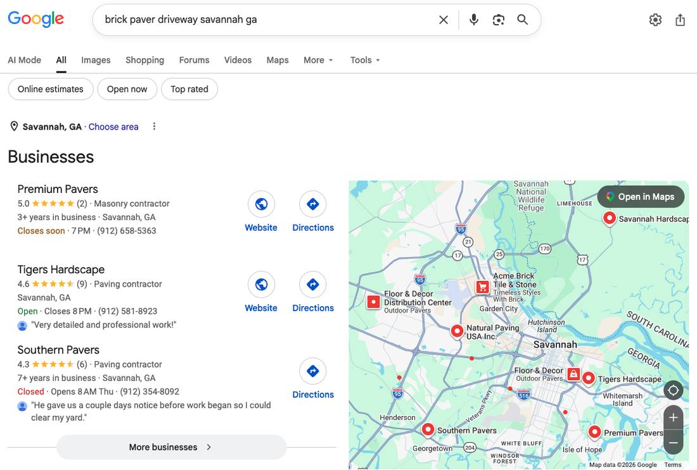Click the share icon at top right
Image resolution: width=697 pixels, height=470 pixels.
click(680, 20)
